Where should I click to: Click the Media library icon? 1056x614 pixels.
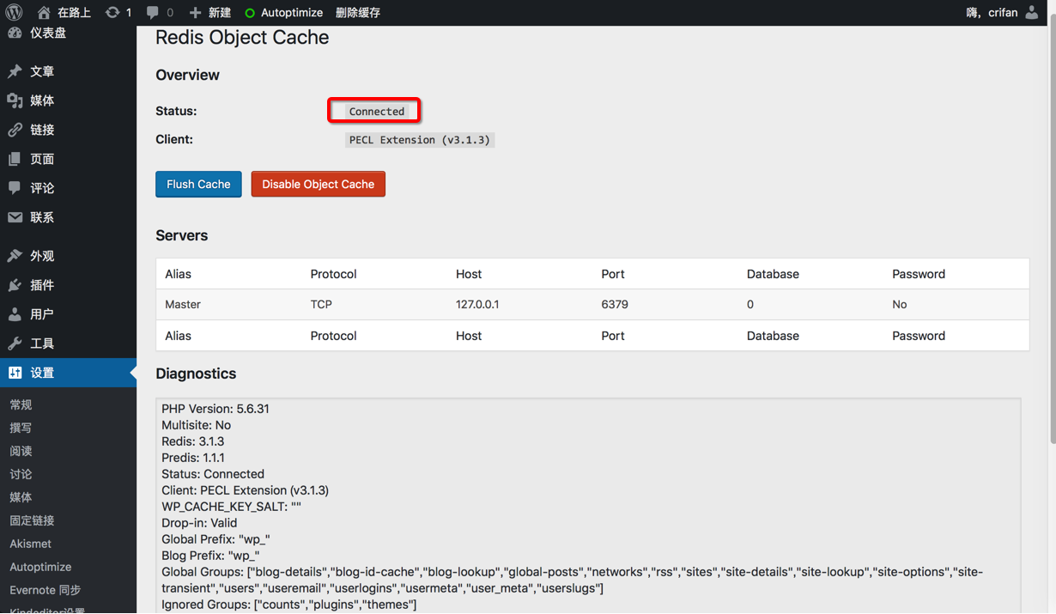15,100
